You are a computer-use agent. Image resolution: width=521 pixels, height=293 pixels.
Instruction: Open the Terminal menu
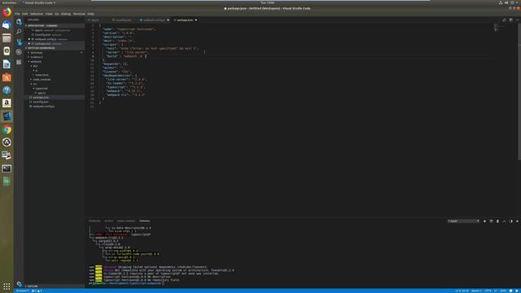tap(79, 14)
